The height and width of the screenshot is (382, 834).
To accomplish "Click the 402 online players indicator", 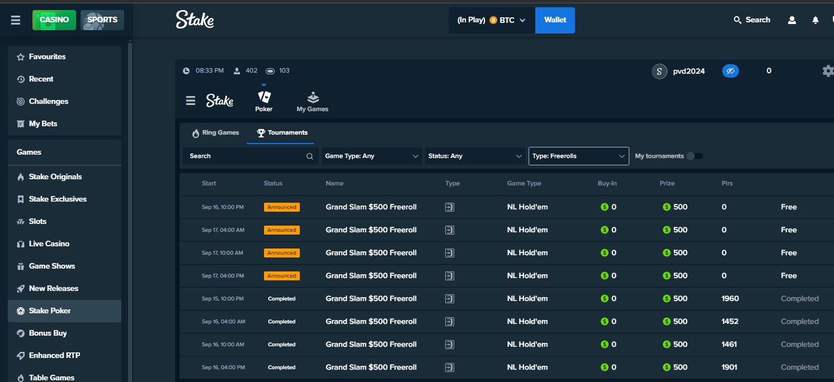I will [x=246, y=71].
